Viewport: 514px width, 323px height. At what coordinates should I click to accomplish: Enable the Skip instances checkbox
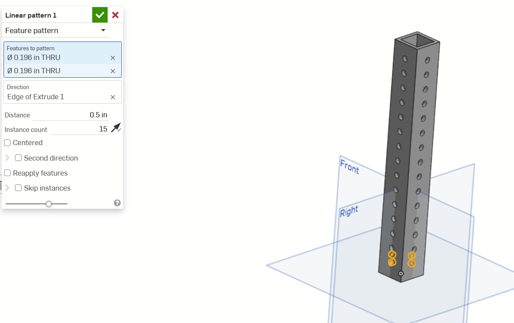[x=19, y=188]
